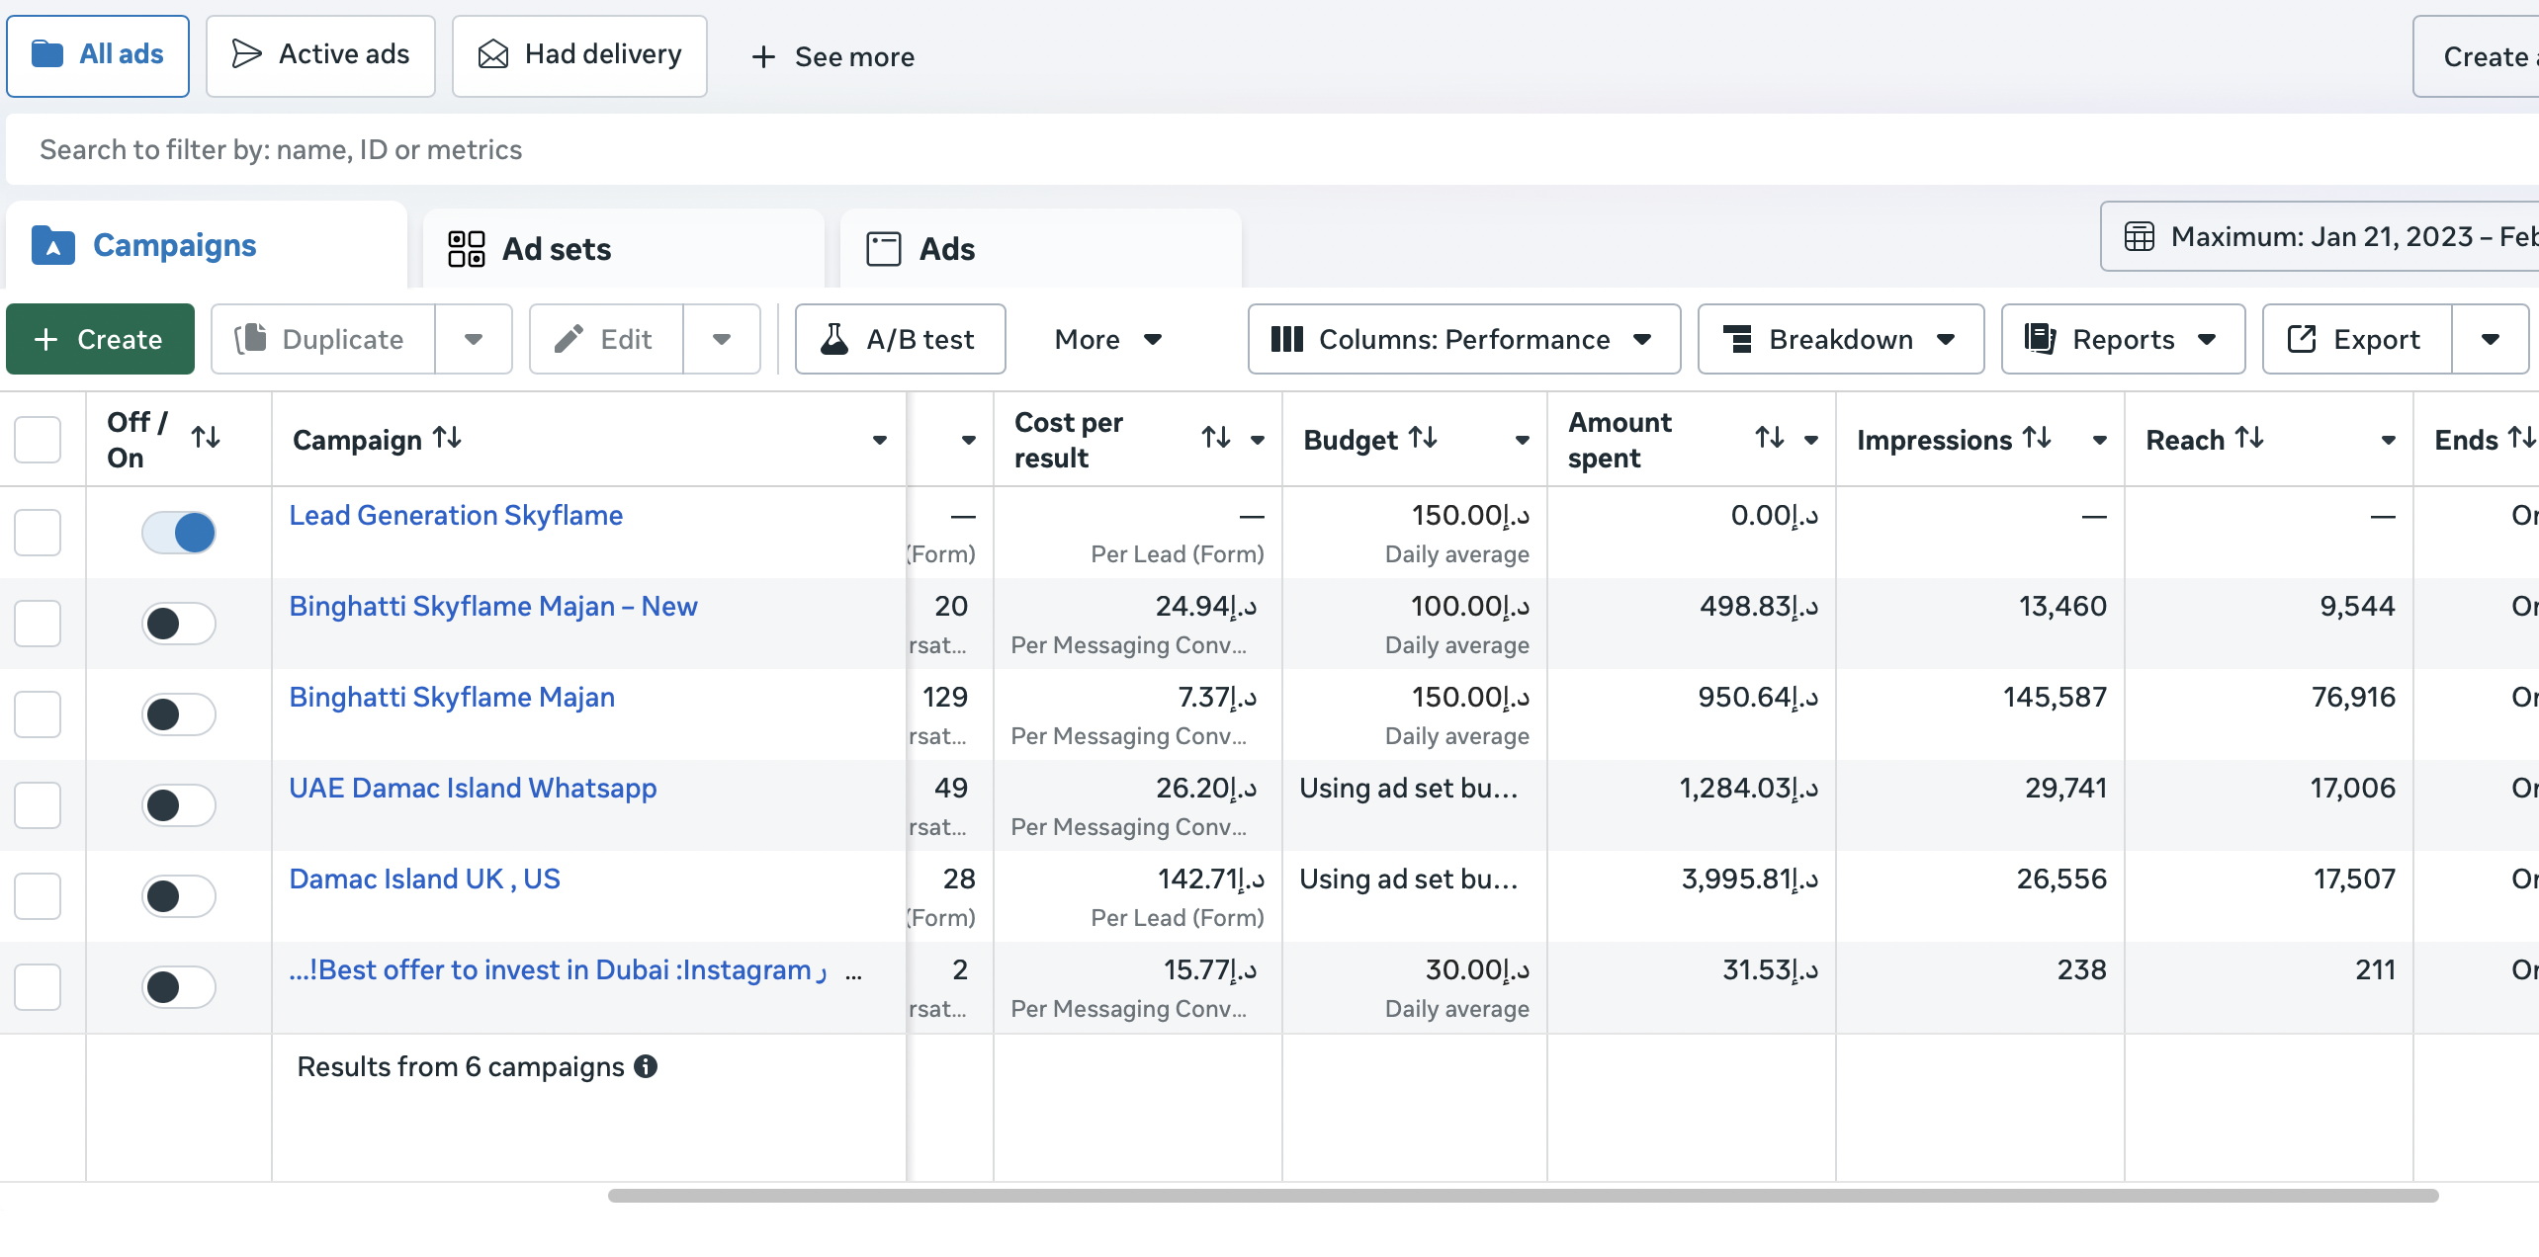Viewport: 2539px width, 1257px height.
Task: Click the horizontal table scrollbar
Action: point(1523,1196)
